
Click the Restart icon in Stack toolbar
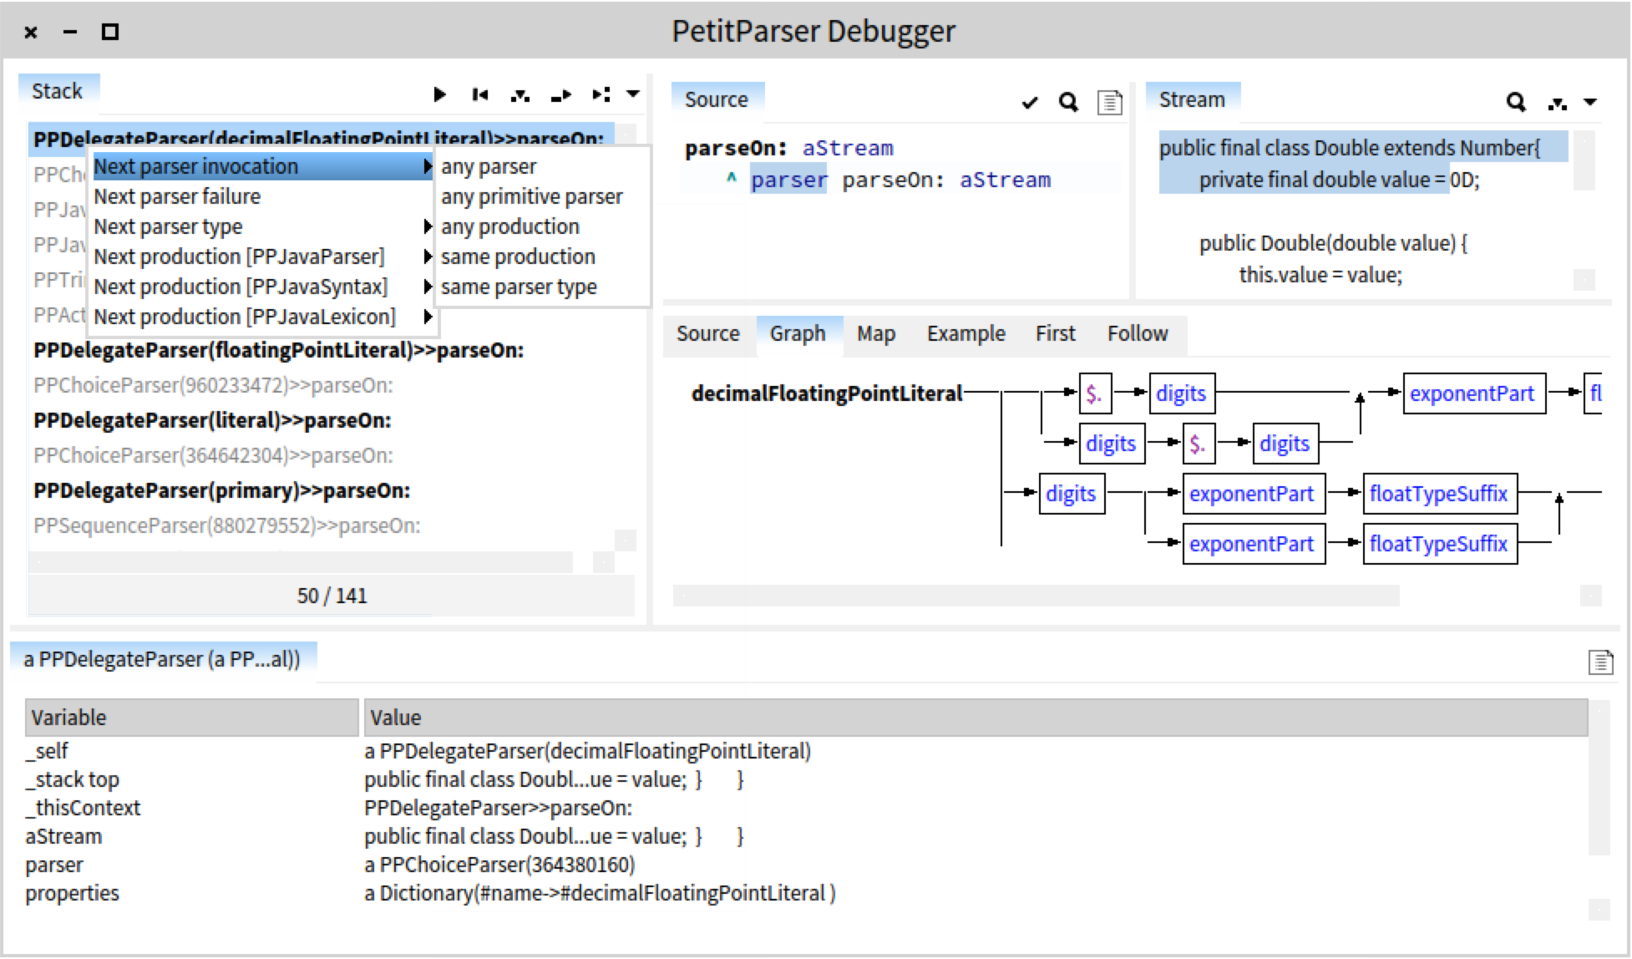coord(479,94)
